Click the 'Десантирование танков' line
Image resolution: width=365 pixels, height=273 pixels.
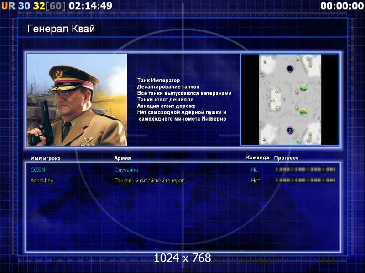[168, 87]
